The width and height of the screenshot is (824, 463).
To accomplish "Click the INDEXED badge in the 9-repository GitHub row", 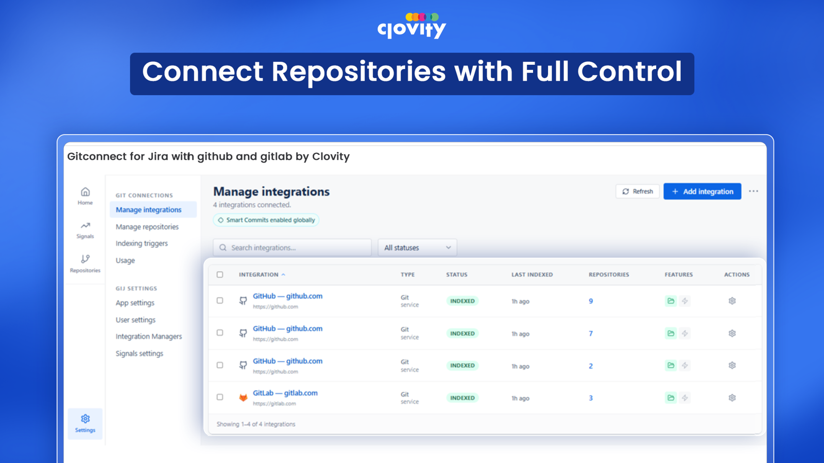I will (x=462, y=301).
